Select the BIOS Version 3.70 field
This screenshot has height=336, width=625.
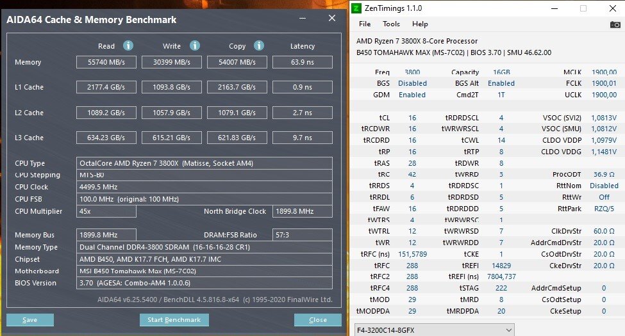204,283
